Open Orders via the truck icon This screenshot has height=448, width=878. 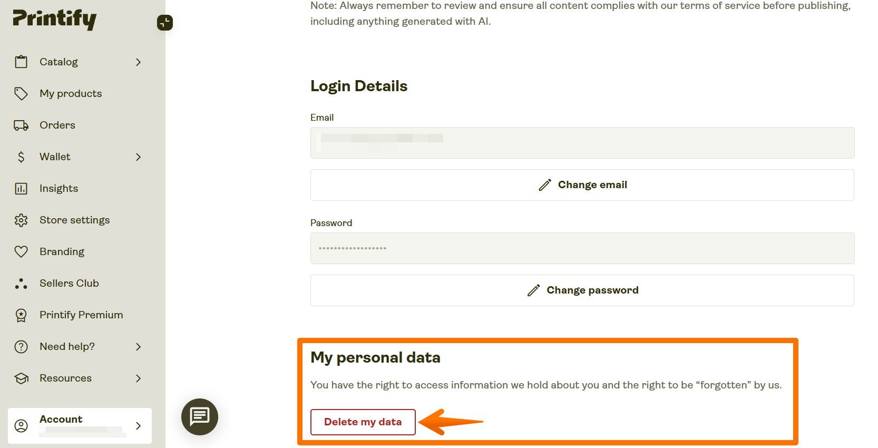coord(21,125)
